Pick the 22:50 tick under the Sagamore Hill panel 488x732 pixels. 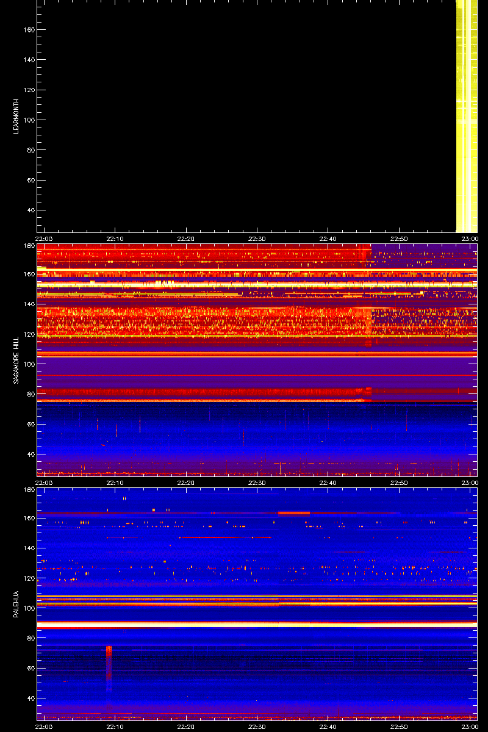tap(400, 483)
